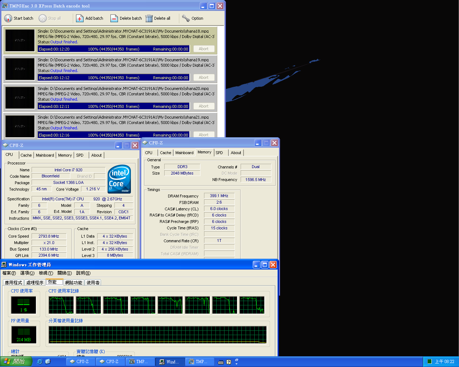Click the language bar help icon
Screen dimensions: 459x367
click(228, 362)
